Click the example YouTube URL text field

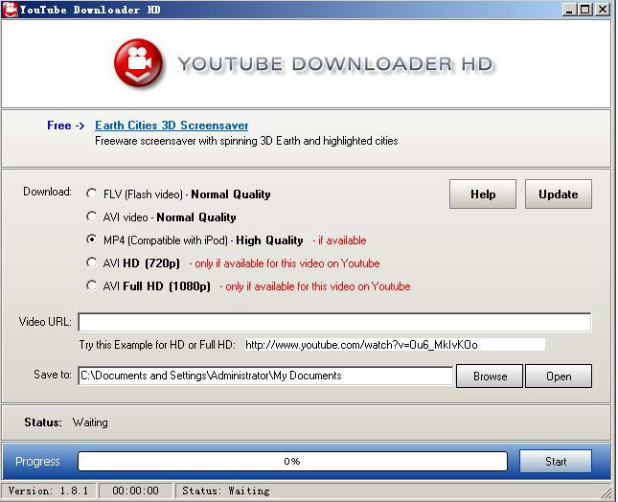(x=395, y=345)
